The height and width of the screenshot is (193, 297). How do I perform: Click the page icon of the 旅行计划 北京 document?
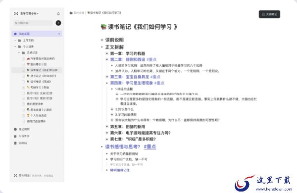[24, 93]
